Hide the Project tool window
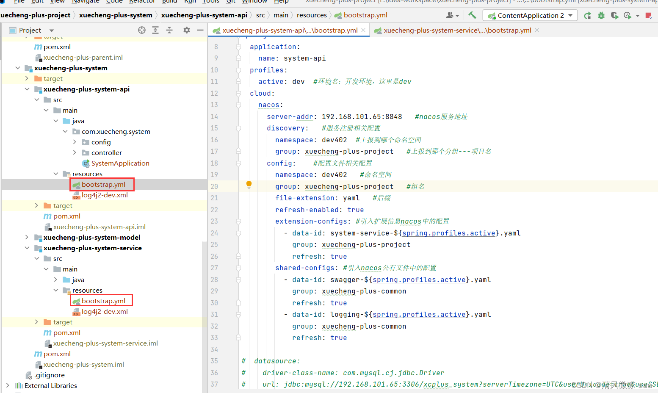 click(x=200, y=30)
